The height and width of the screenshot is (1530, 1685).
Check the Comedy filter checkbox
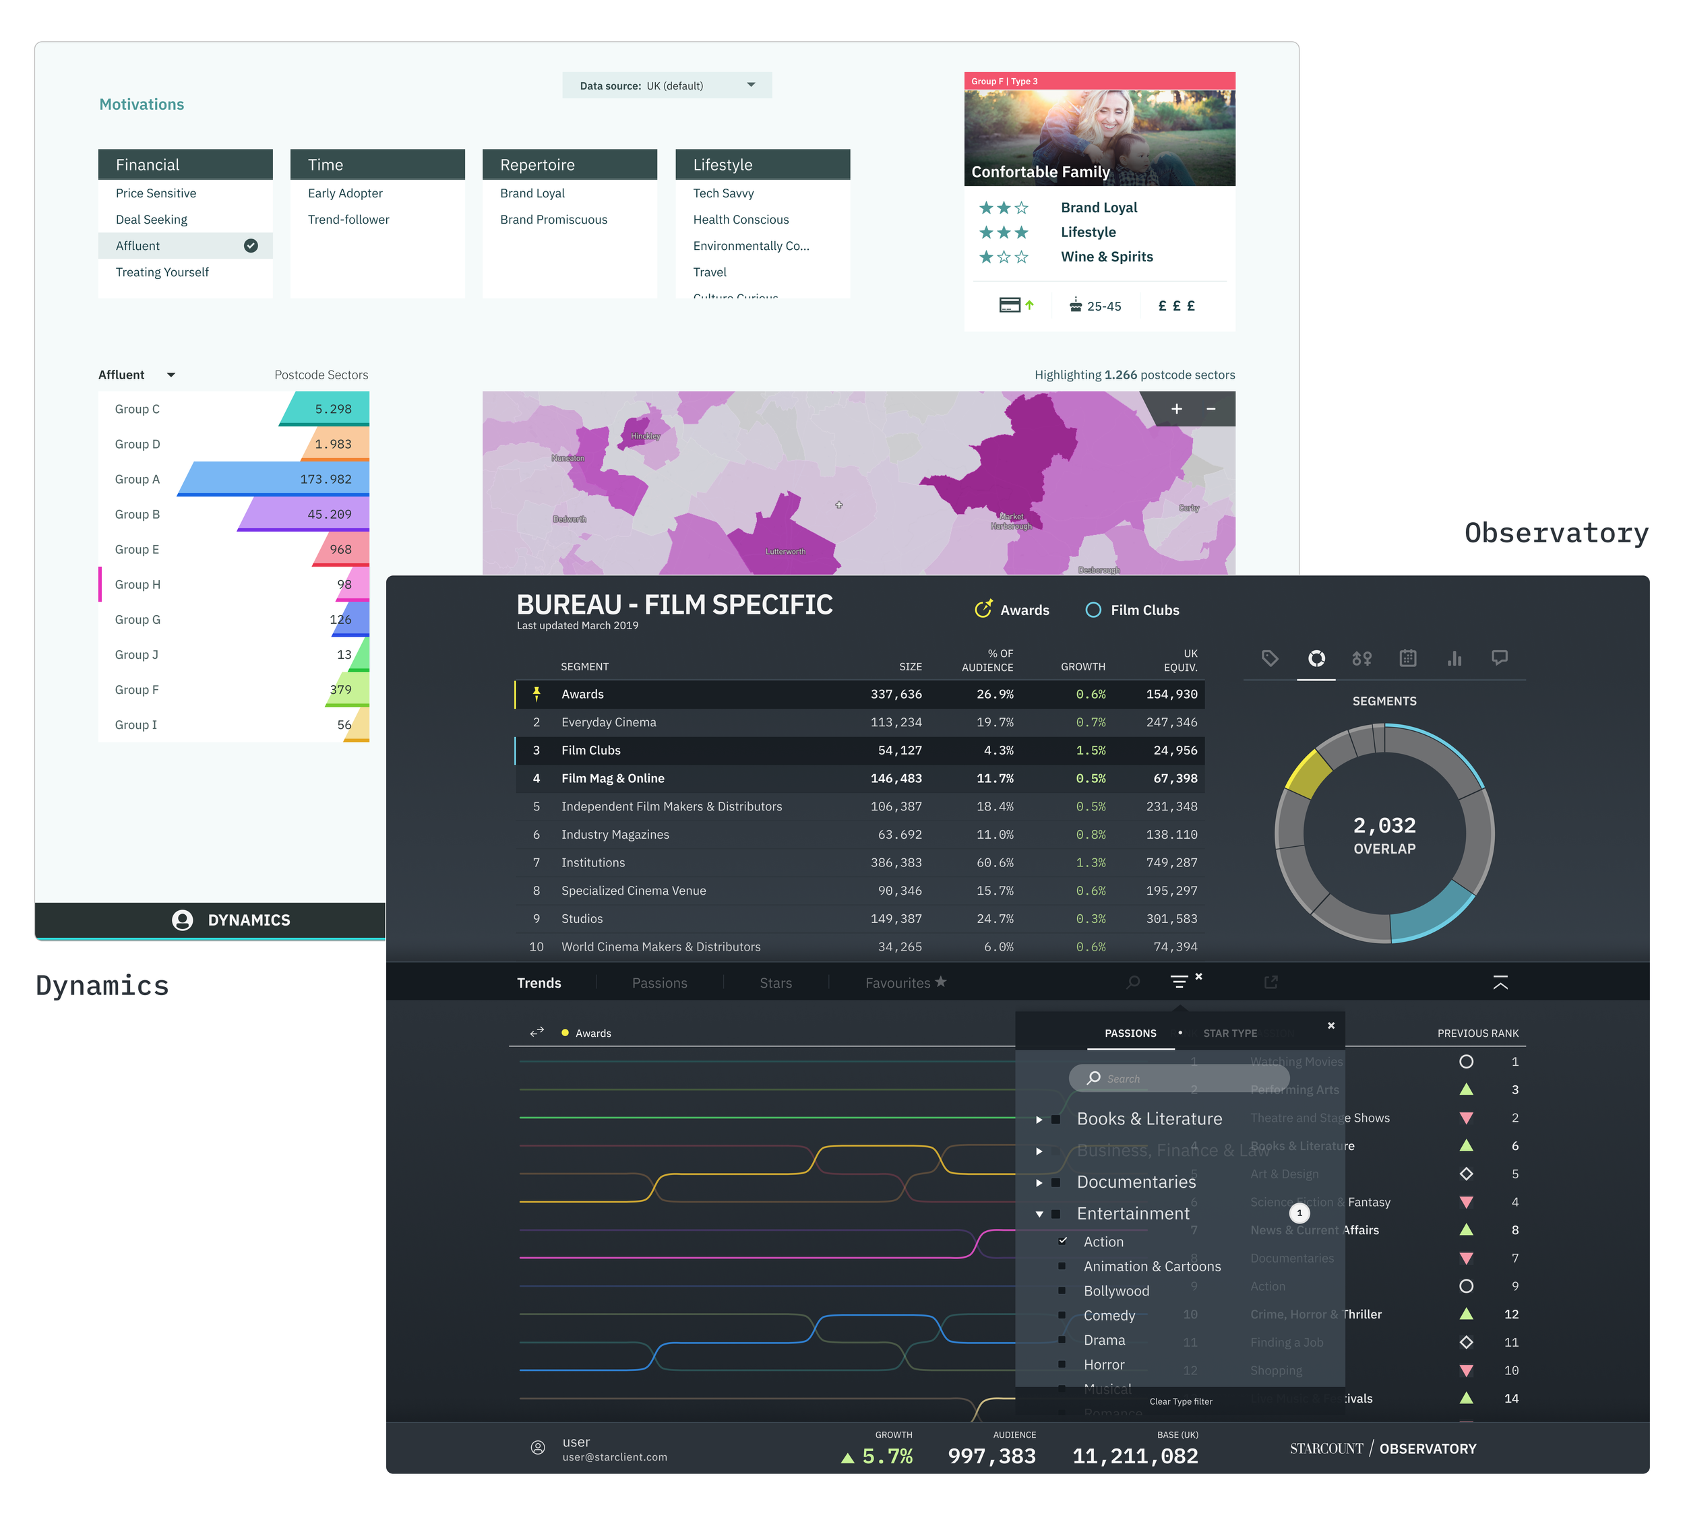click(x=1062, y=1315)
